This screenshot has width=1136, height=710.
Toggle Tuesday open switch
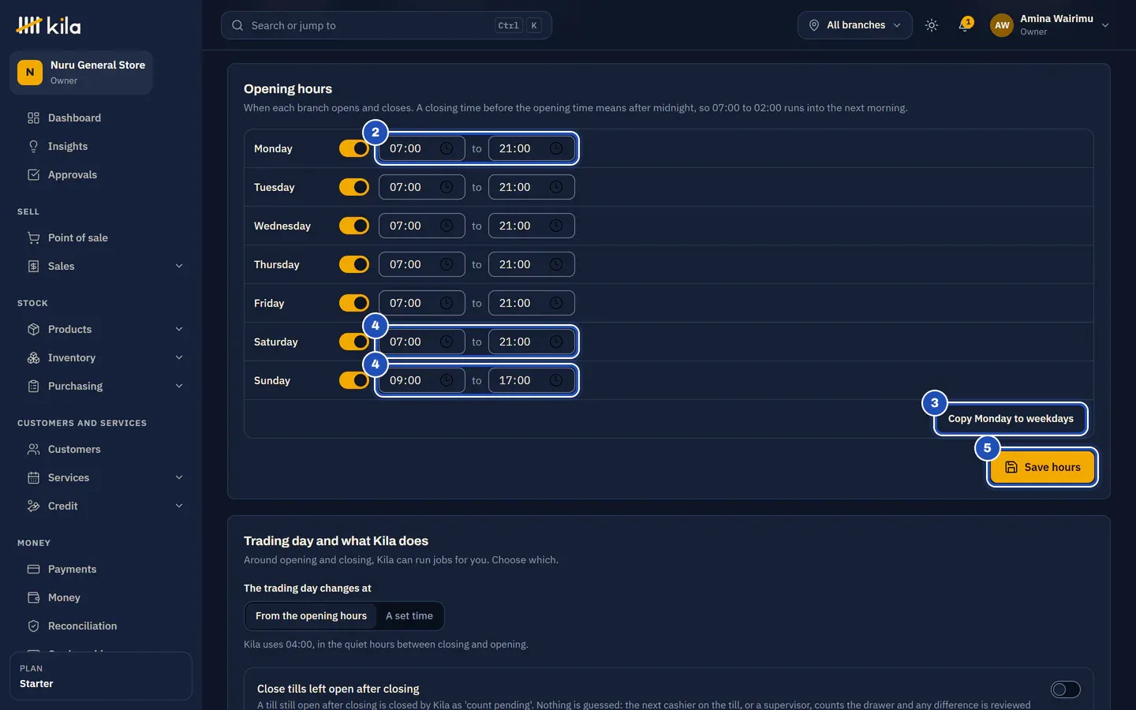coord(354,187)
